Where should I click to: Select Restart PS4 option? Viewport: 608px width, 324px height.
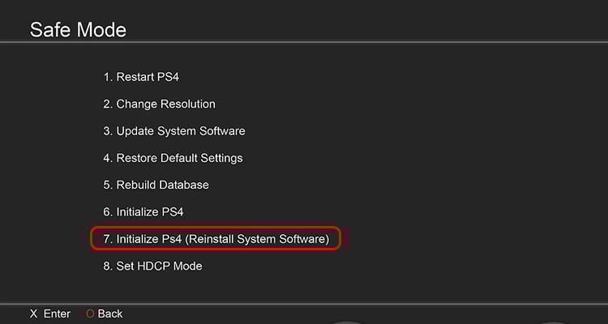pyautogui.click(x=141, y=77)
